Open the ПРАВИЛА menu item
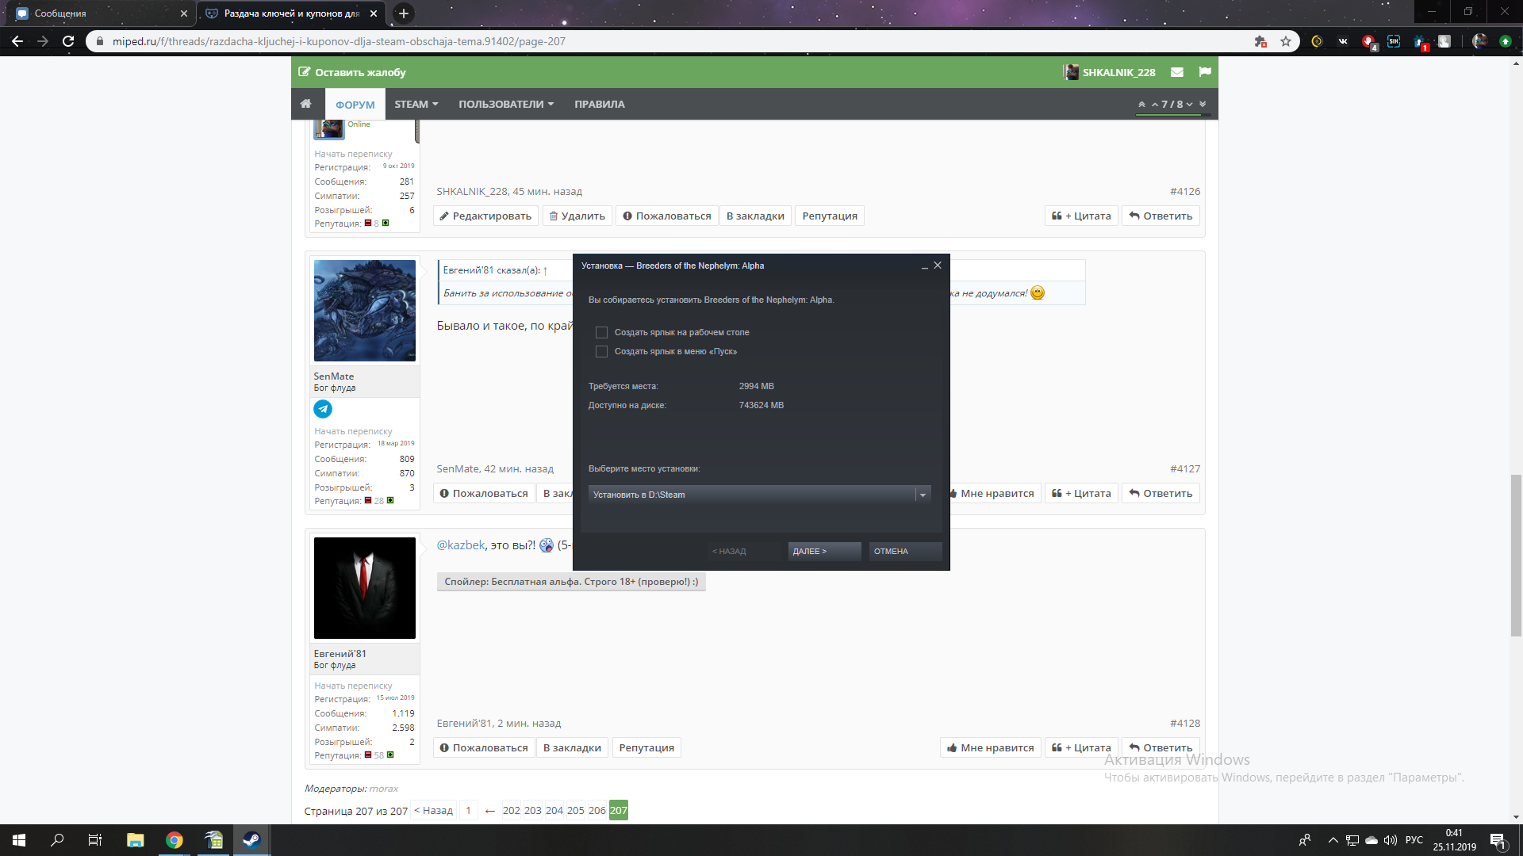Screen dimensions: 1523x856 pos(599,105)
